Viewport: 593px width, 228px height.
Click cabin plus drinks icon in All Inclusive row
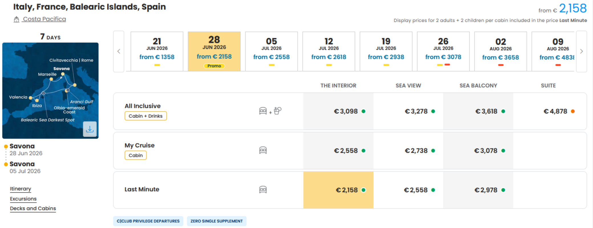click(x=270, y=111)
